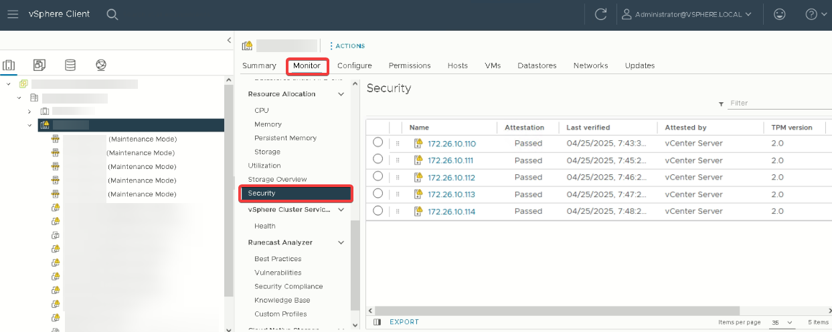Select the Security menu item
The image size is (832, 332).
(x=296, y=193)
